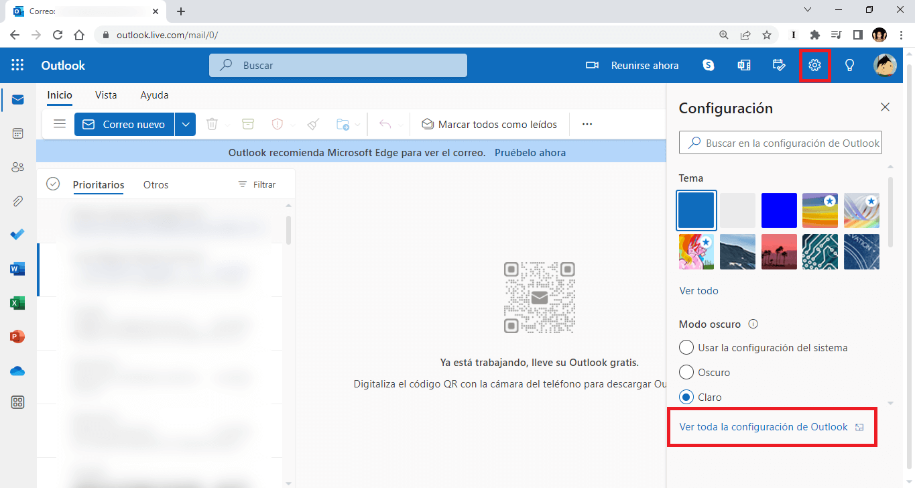Compose with Correo nuevo button
This screenshot has width=915, height=488.
[125, 124]
